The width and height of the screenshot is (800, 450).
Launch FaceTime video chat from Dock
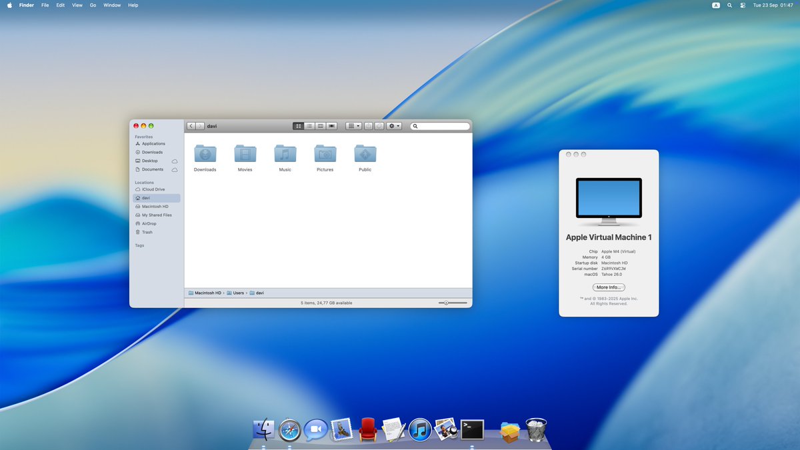tap(315, 430)
